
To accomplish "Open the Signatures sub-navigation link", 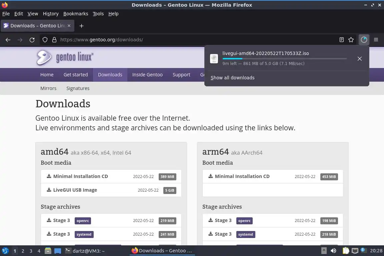I will (x=78, y=88).
